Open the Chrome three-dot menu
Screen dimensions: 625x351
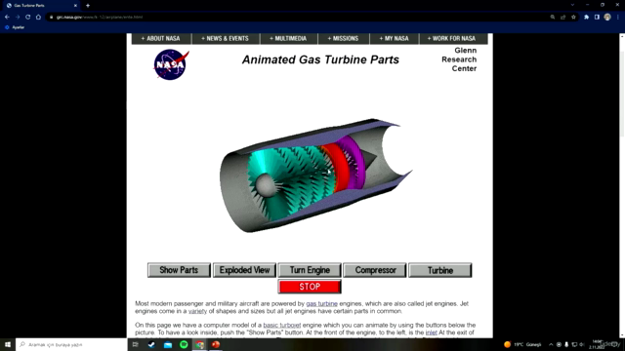pyautogui.click(x=618, y=18)
